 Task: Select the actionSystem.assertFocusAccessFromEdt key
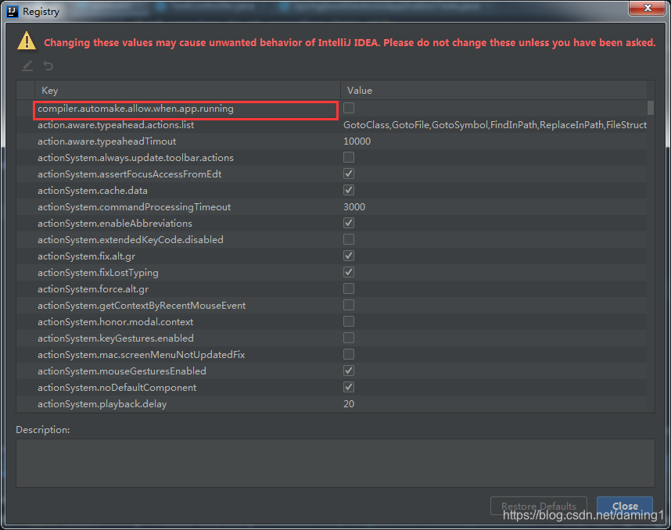click(x=129, y=174)
